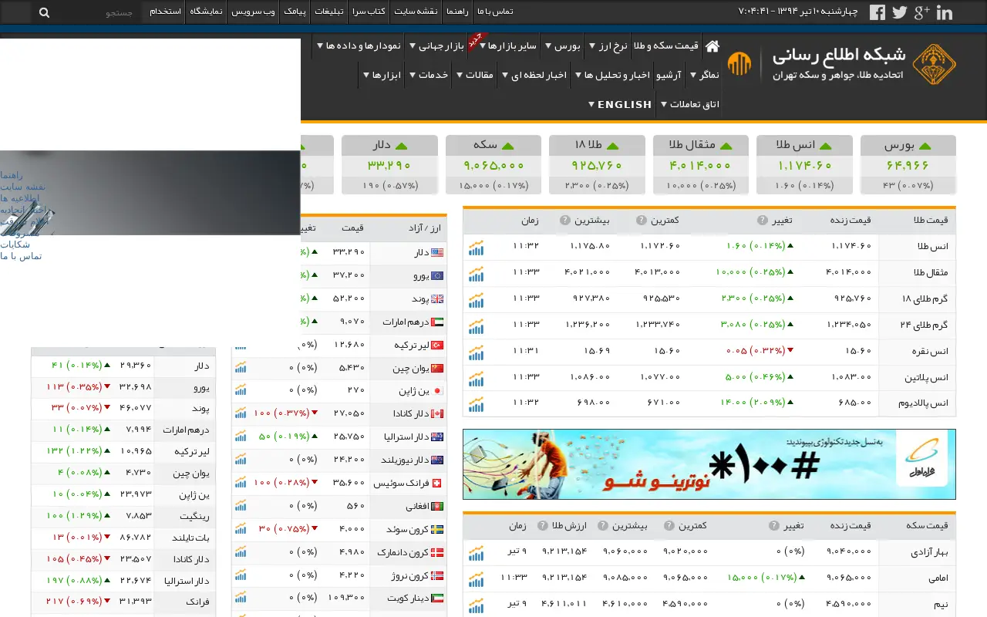The image size is (987, 617).
Task: Focus the جستجو search field
Action: click(x=99, y=12)
